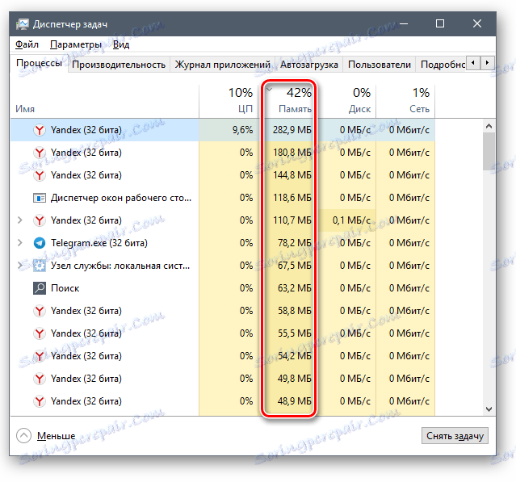The height and width of the screenshot is (482, 516).
Task: Select Диспетчер окон рабочего сто... name
Action: click(x=121, y=198)
